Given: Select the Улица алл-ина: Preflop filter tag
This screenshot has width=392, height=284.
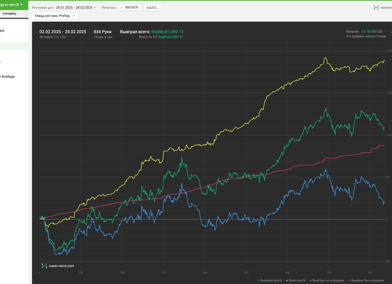Looking at the screenshot, I should click(x=52, y=16).
